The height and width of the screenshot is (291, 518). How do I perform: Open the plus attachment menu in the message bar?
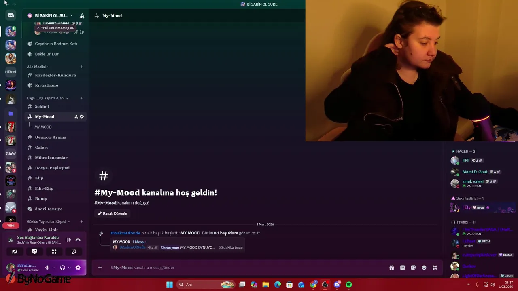pos(100,268)
